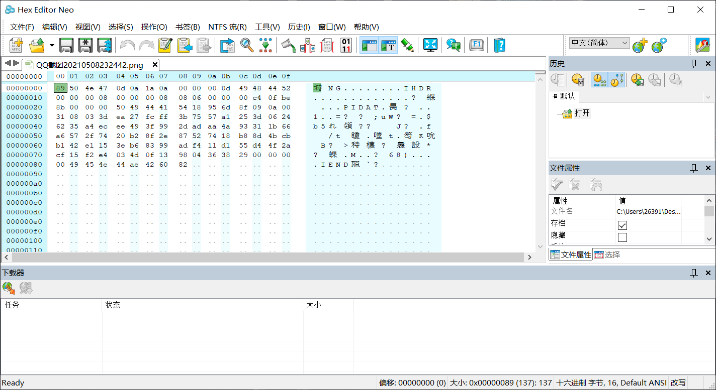The image size is (716, 390).
Task: Click the icon with green down arrow and dots
Action: point(265,45)
